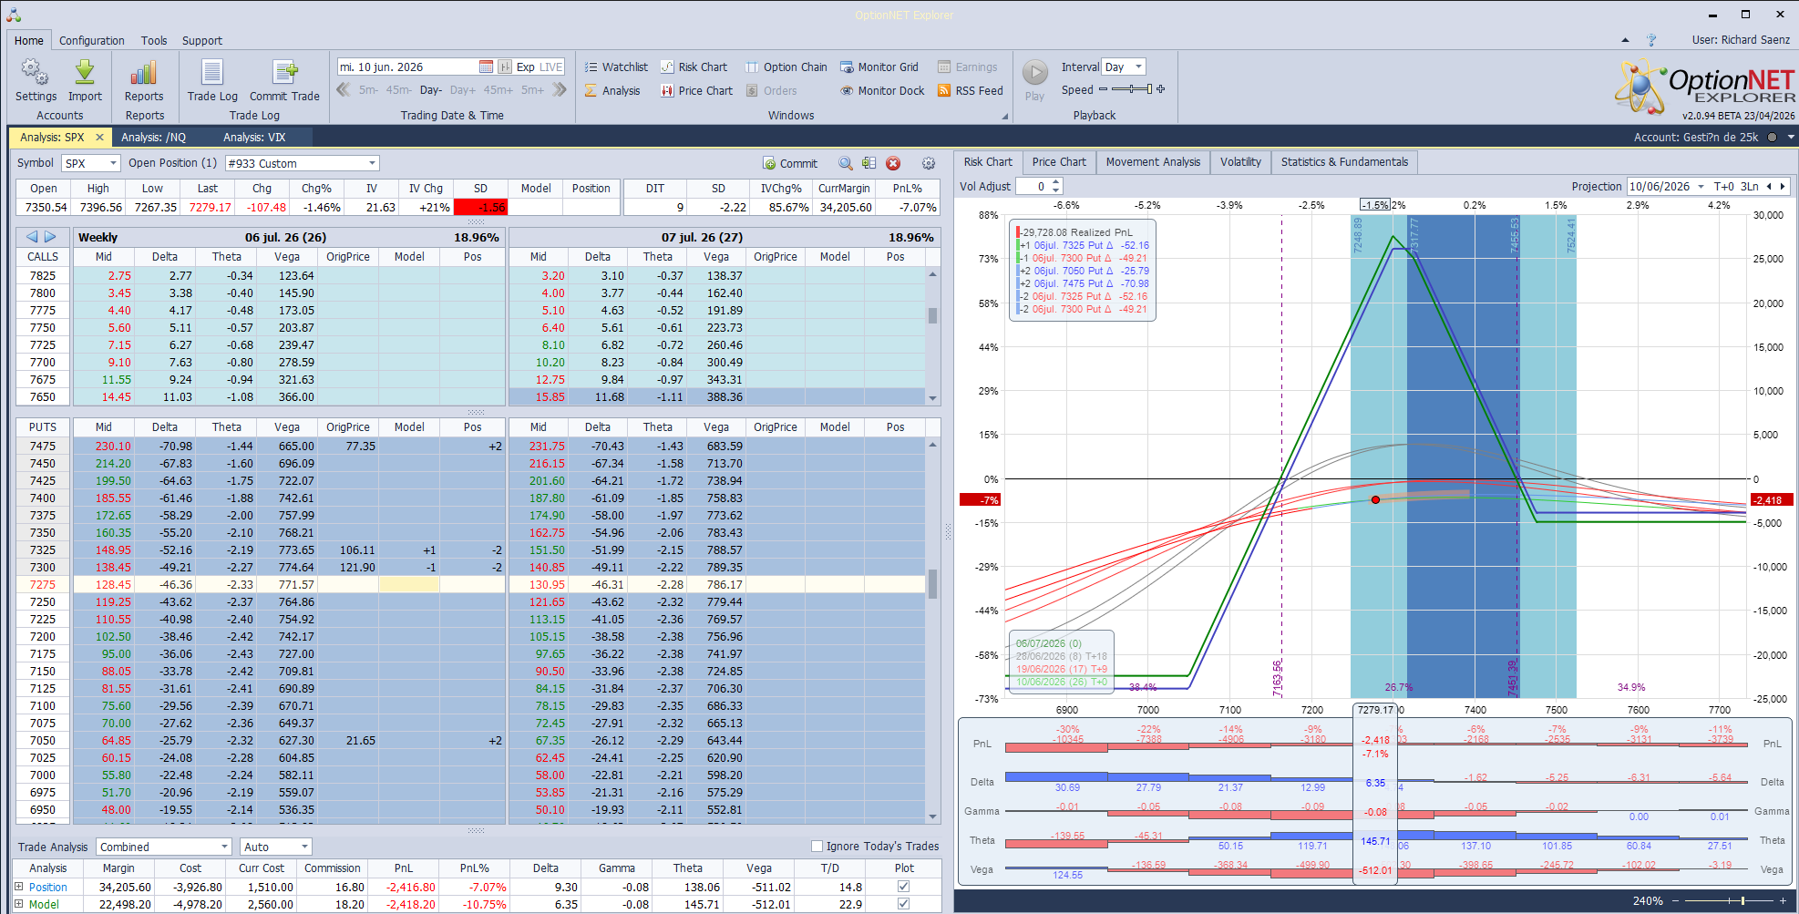Switch to the Analysis: /NQ tab
1799x914 pixels.
153,138
